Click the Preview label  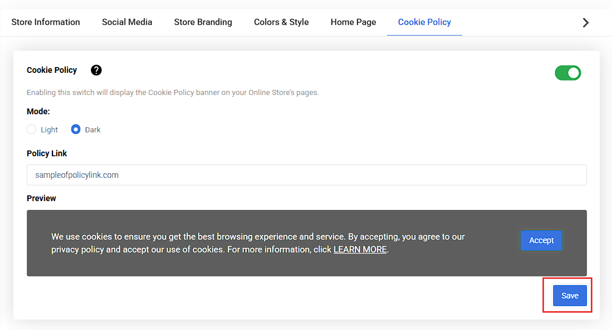coord(41,198)
